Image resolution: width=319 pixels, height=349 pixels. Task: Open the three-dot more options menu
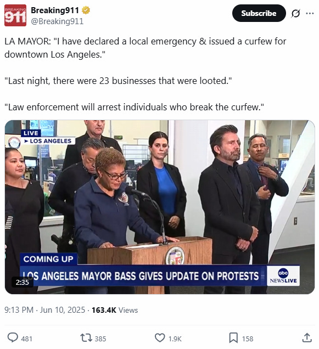(x=310, y=13)
